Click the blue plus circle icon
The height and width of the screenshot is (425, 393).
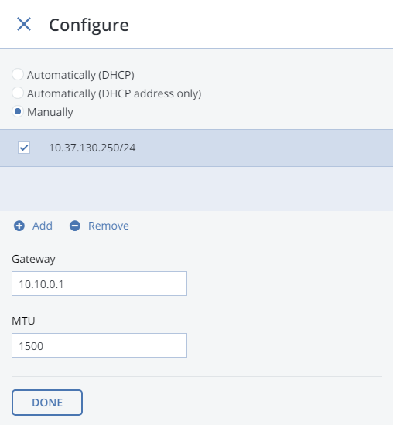pos(19,226)
